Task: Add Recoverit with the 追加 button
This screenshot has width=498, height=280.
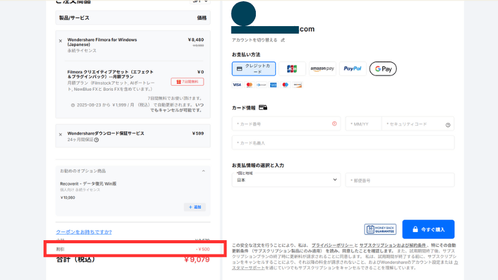Action: coord(195,207)
